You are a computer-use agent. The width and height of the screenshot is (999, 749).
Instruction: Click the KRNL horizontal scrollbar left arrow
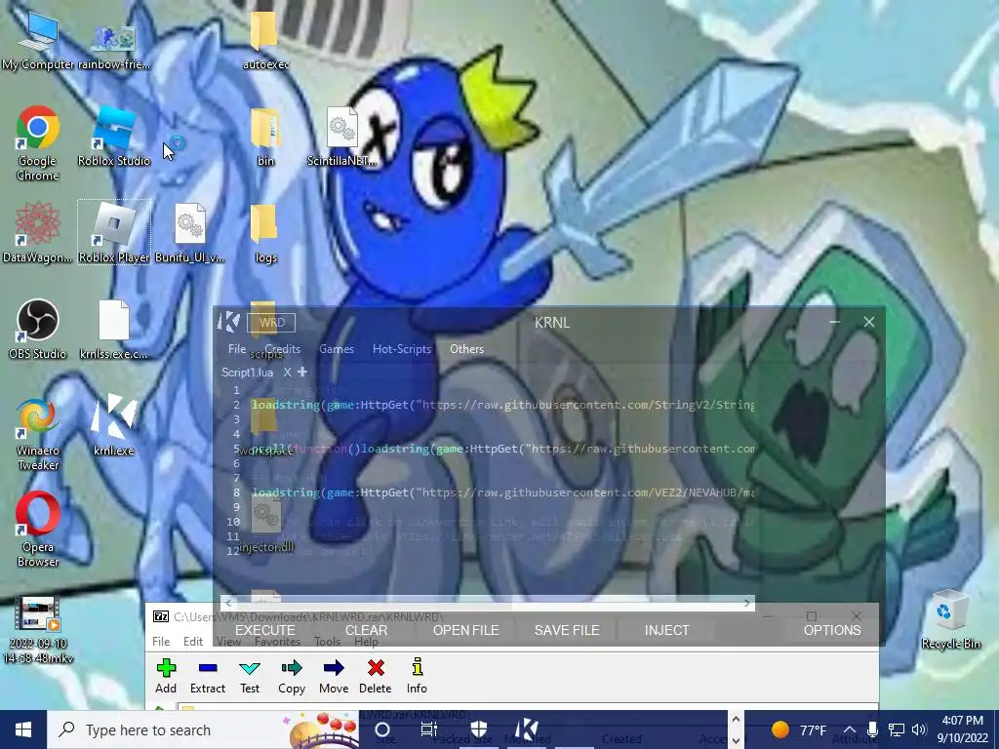pyautogui.click(x=228, y=603)
